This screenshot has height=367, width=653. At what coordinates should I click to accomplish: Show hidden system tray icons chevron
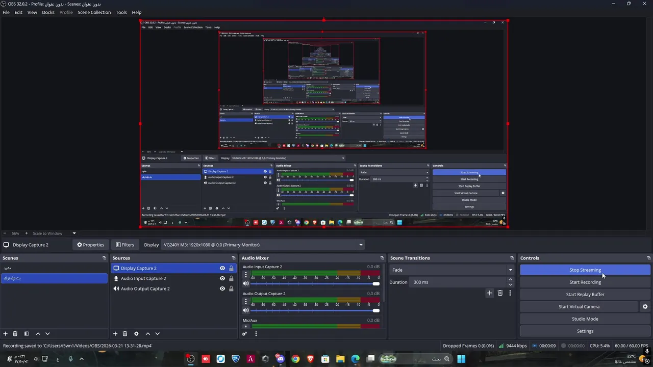[81, 359]
